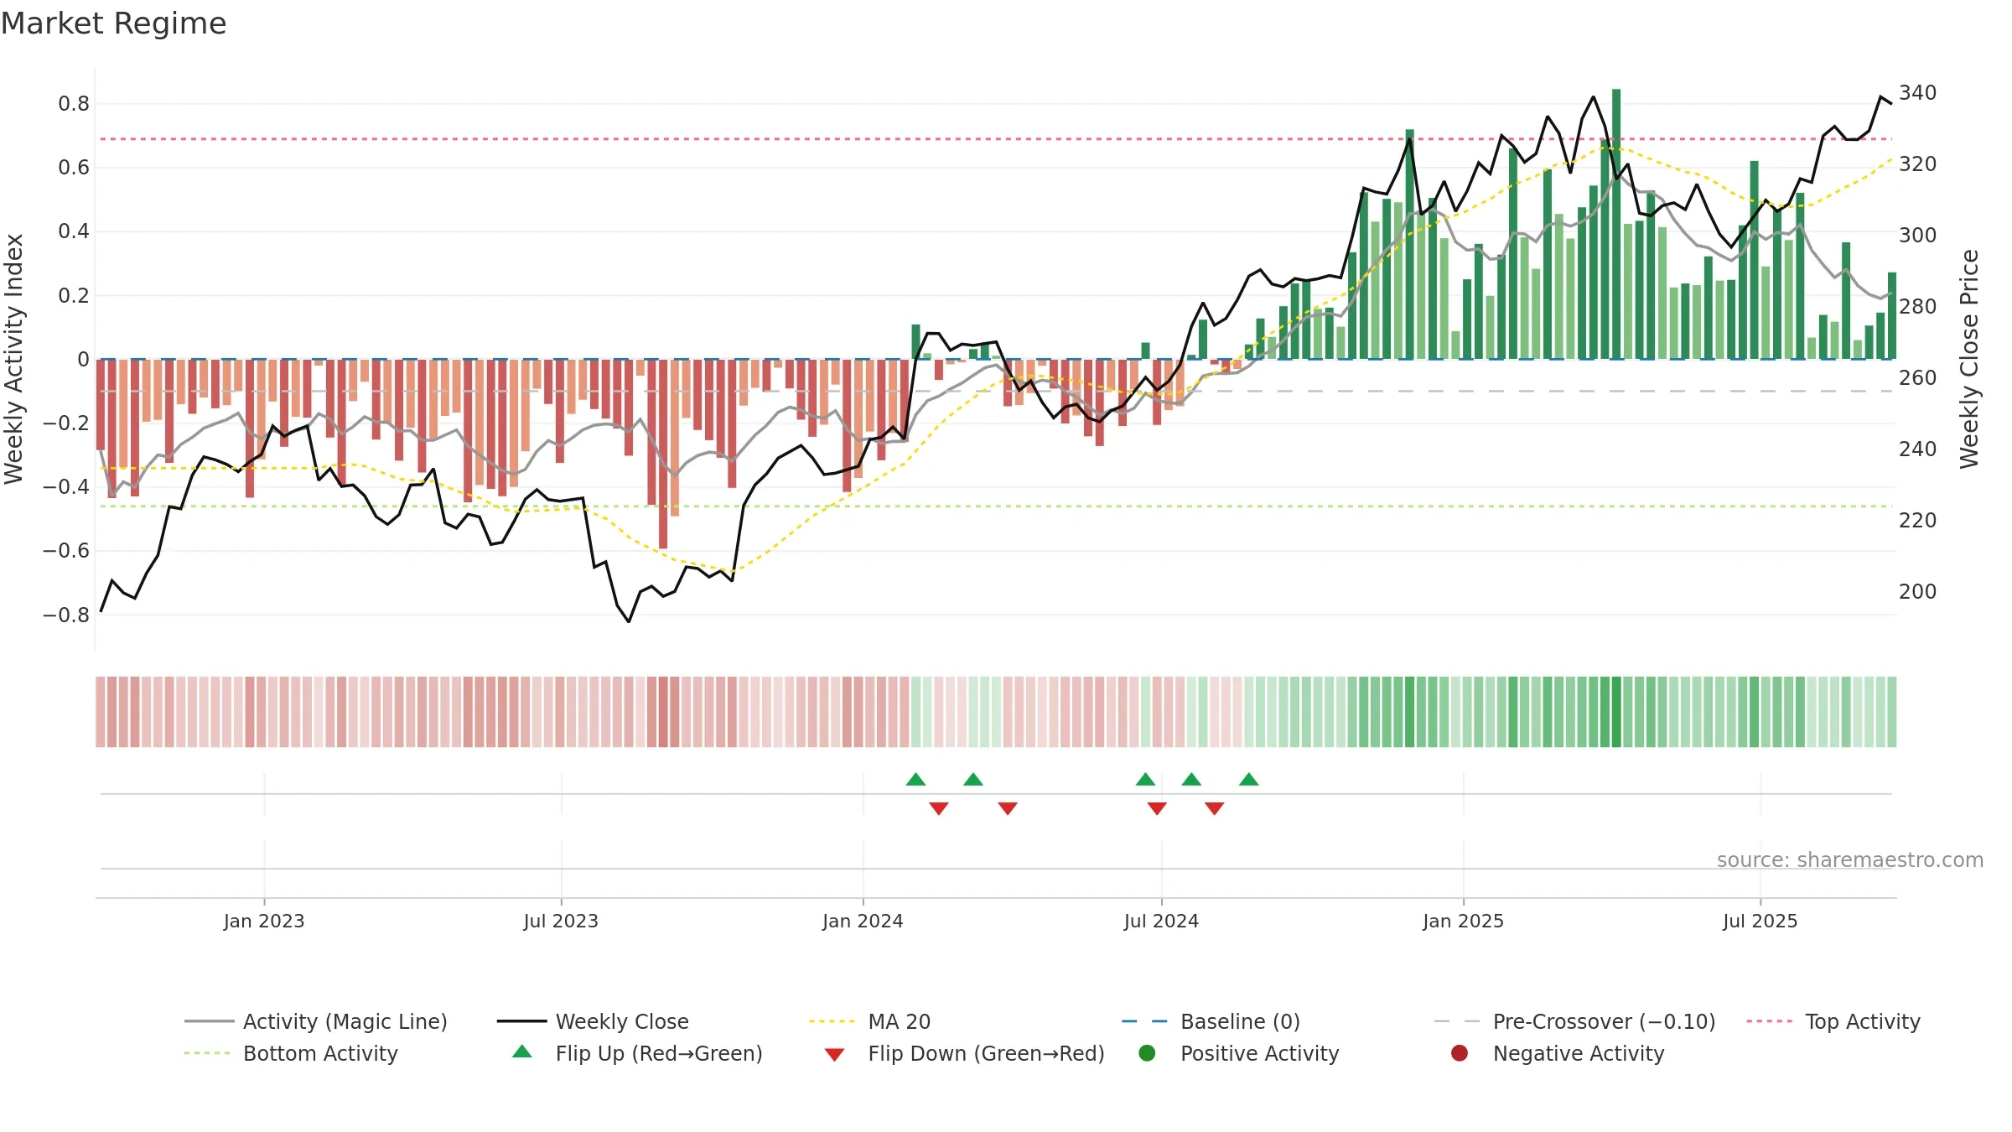Click the Market Regime chart title
This screenshot has width=2012, height=1132.
(x=113, y=23)
